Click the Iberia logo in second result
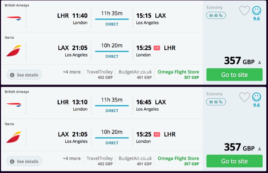This screenshot has height=173, width=268. [13, 137]
